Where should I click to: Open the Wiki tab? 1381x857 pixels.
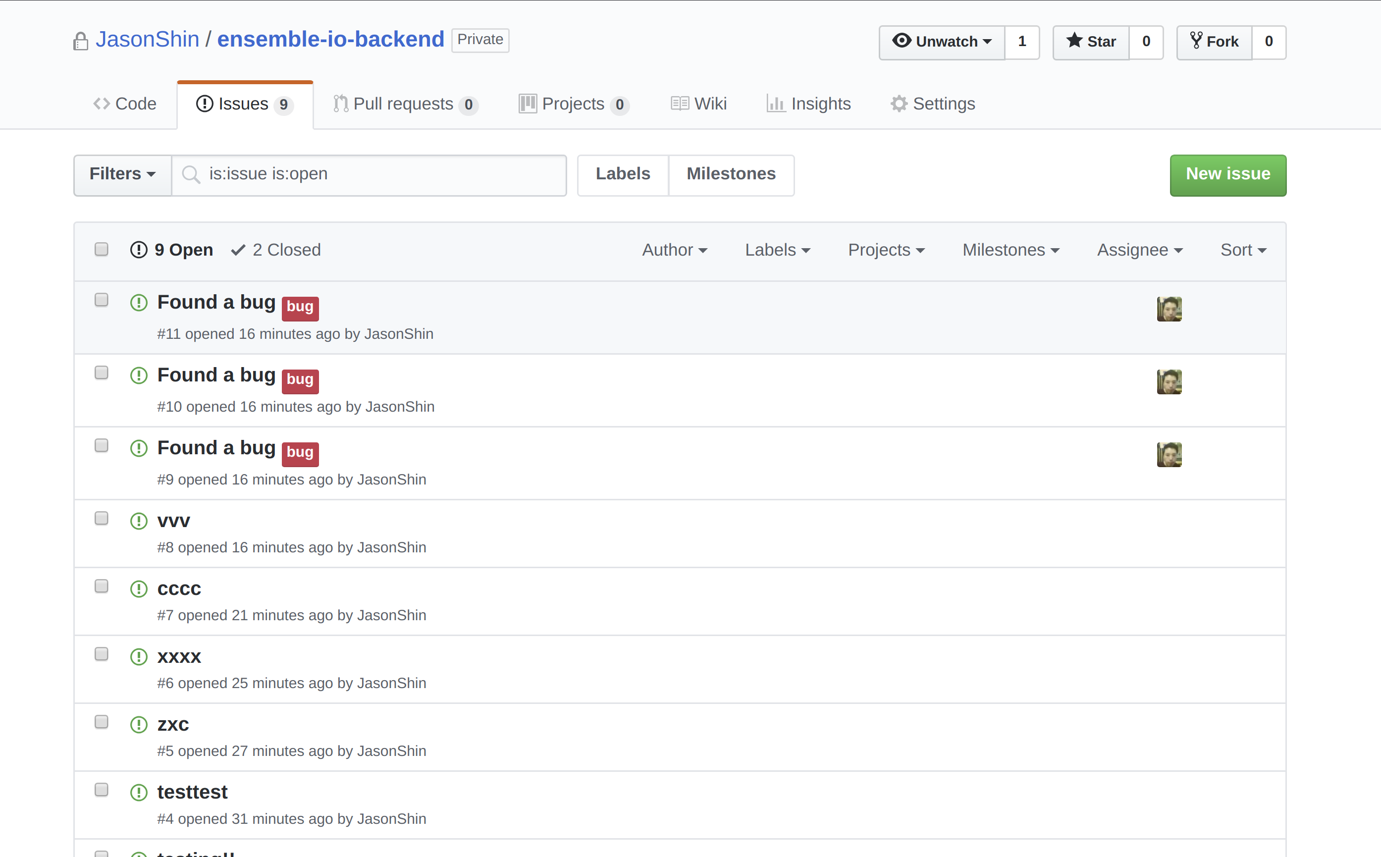click(x=699, y=105)
